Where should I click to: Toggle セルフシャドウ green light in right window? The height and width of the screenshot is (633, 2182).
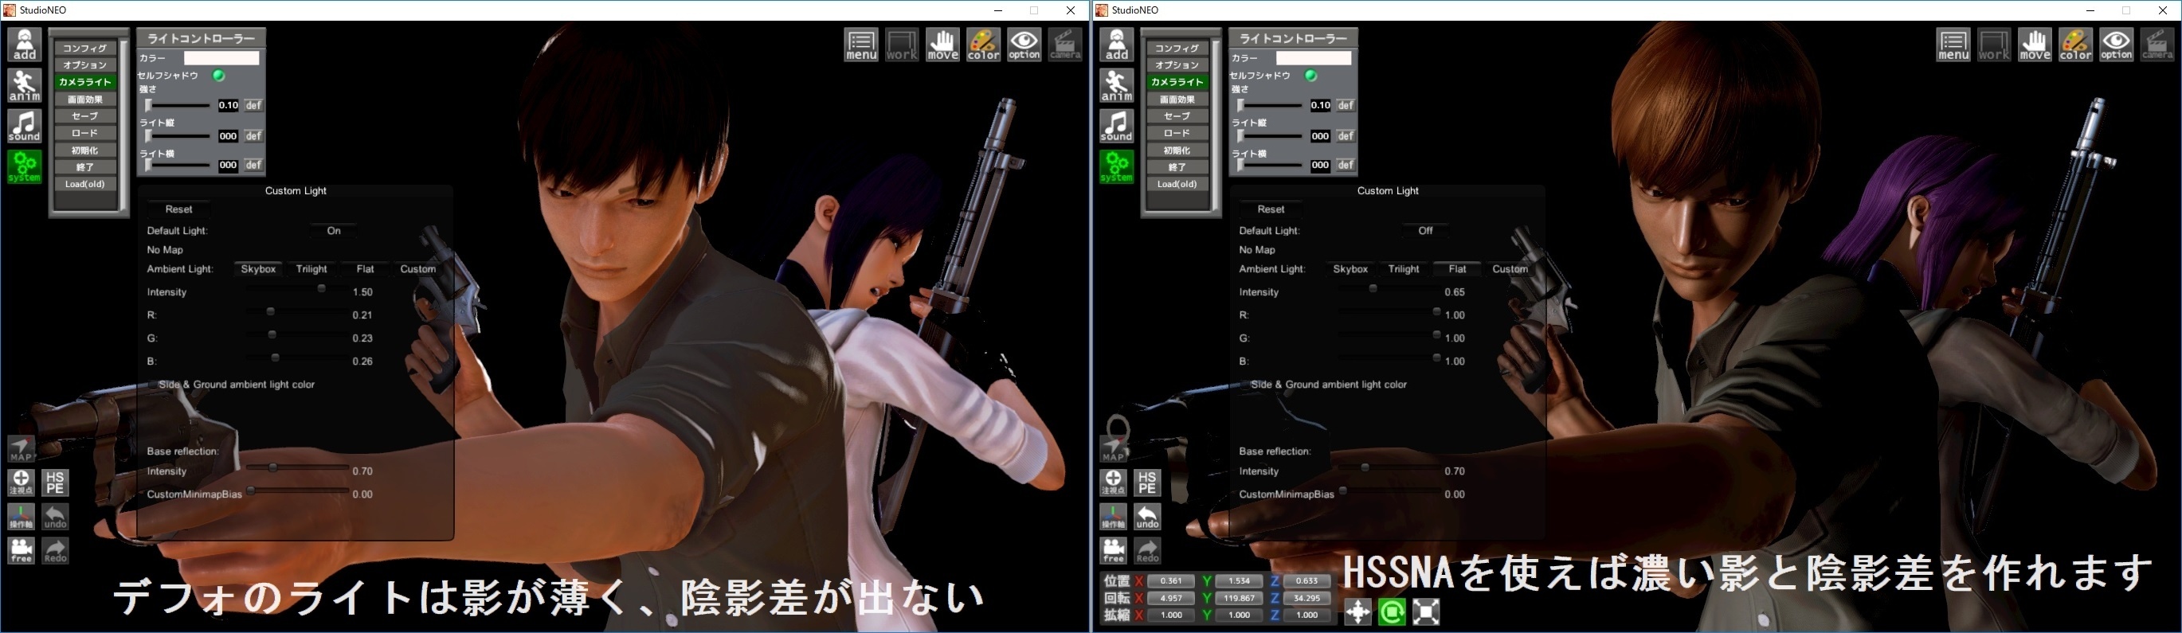tap(1310, 76)
